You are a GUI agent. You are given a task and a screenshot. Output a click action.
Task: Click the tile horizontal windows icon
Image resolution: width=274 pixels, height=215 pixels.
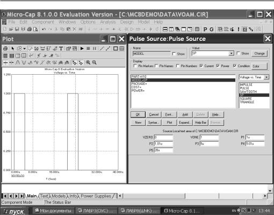[165, 29]
